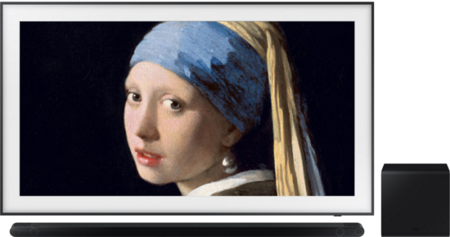The height and width of the screenshot is (237, 450).
Task: Click the TV sensor notch under the frame
Action: tap(337, 215)
